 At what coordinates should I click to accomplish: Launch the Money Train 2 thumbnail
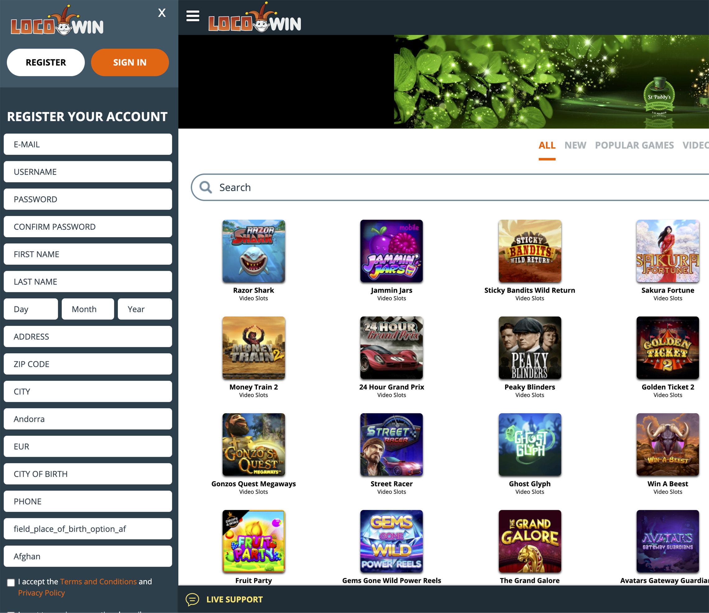[253, 348]
